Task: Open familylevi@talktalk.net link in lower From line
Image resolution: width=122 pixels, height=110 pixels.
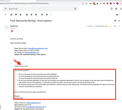Action: point(34,103)
